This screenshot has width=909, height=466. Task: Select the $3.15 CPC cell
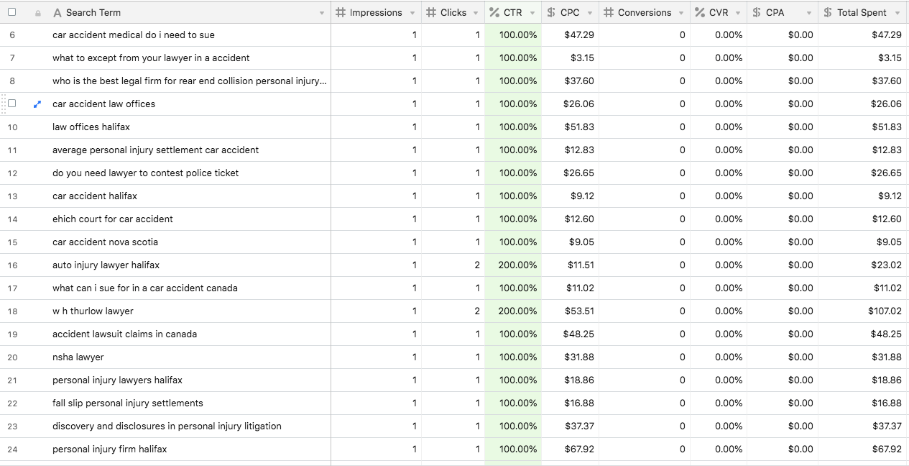[x=571, y=58]
